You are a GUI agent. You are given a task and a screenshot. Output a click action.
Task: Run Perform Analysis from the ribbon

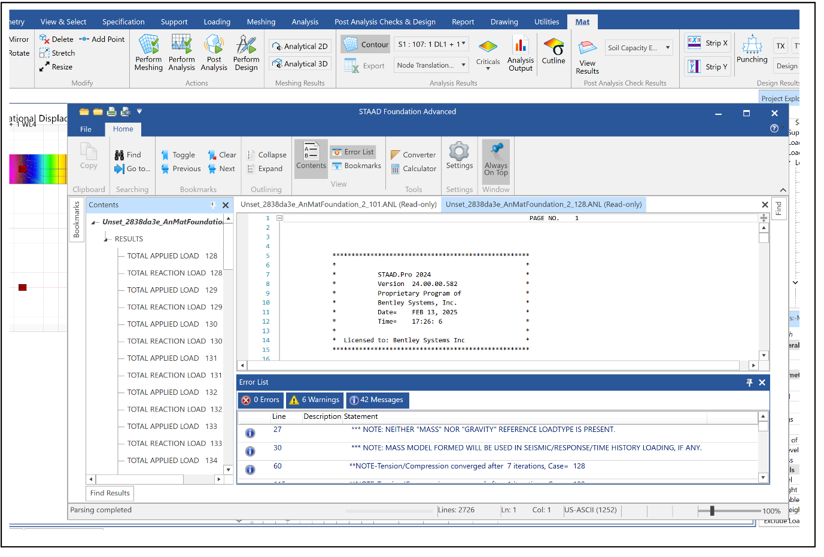(181, 53)
